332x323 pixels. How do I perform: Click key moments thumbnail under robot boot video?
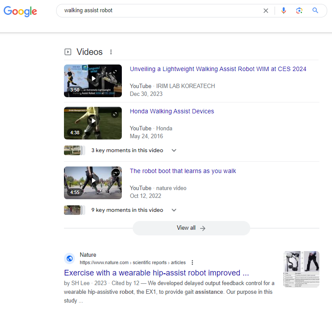74,210
